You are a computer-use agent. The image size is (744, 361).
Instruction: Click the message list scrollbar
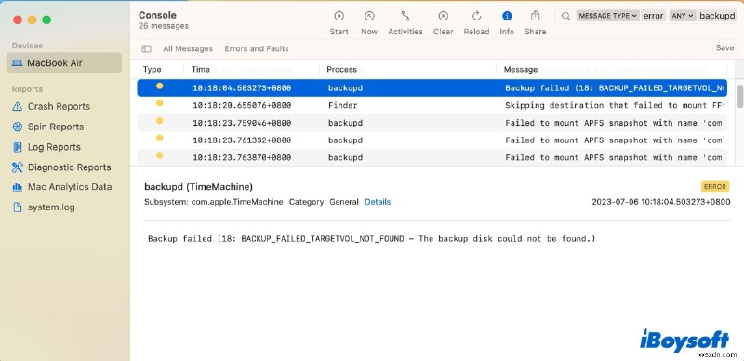tap(739, 97)
